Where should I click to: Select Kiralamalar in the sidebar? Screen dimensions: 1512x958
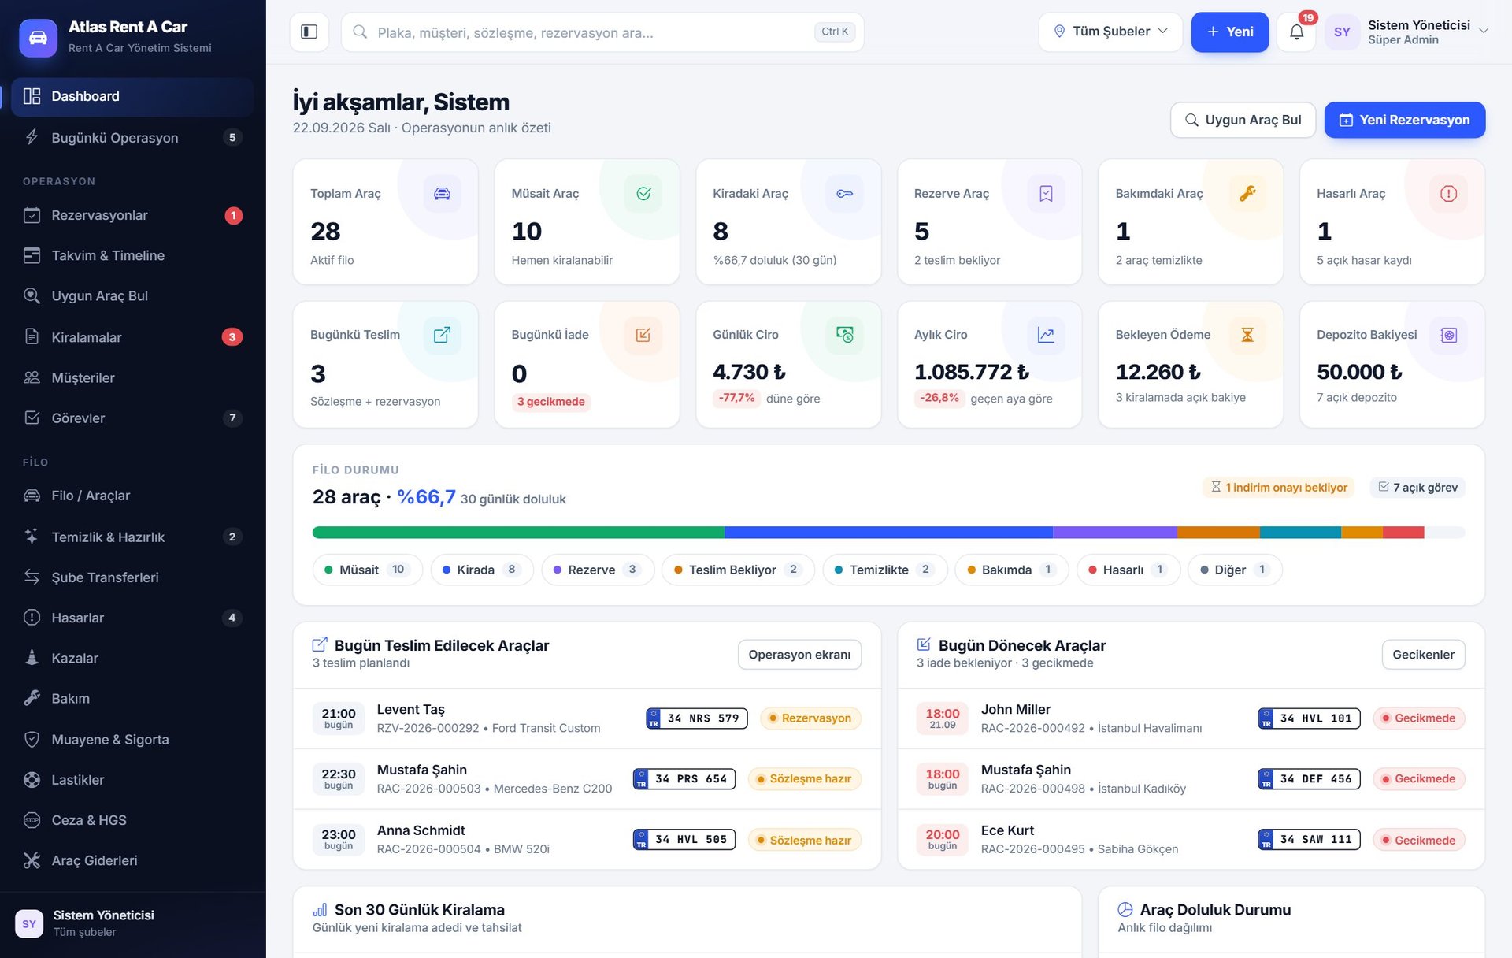(x=132, y=337)
